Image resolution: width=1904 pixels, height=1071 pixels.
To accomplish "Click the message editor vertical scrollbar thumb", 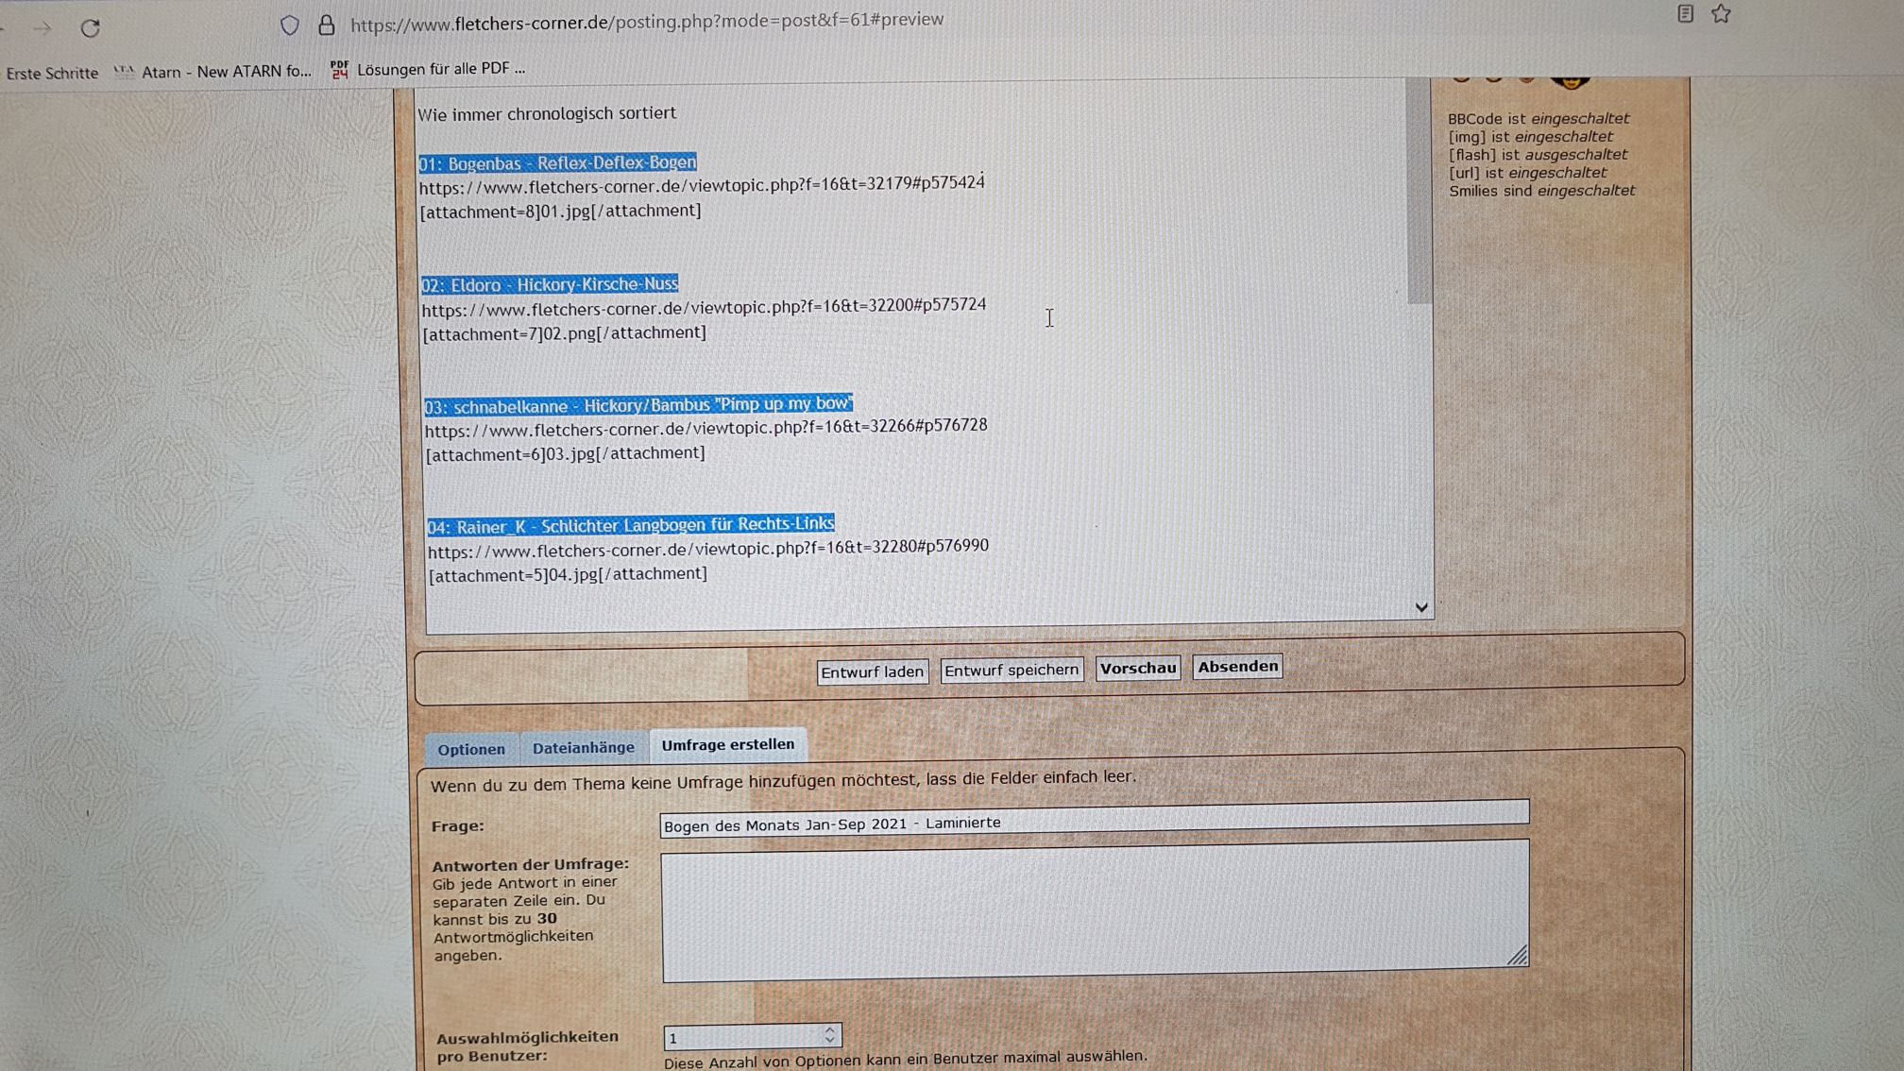I will click(x=1419, y=189).
